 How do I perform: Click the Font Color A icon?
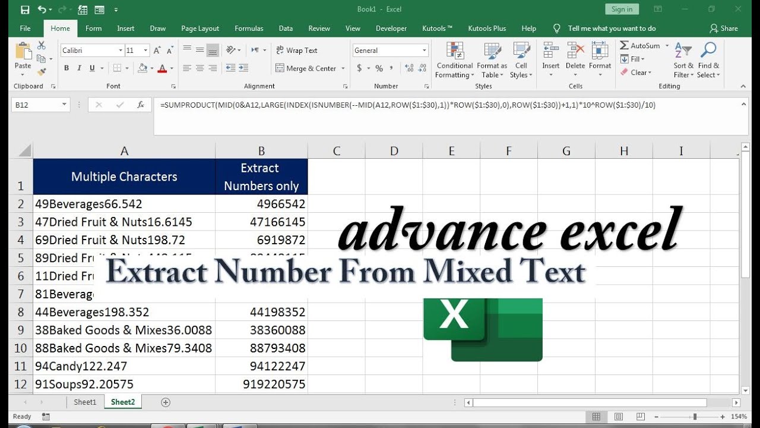click(162, 68)
